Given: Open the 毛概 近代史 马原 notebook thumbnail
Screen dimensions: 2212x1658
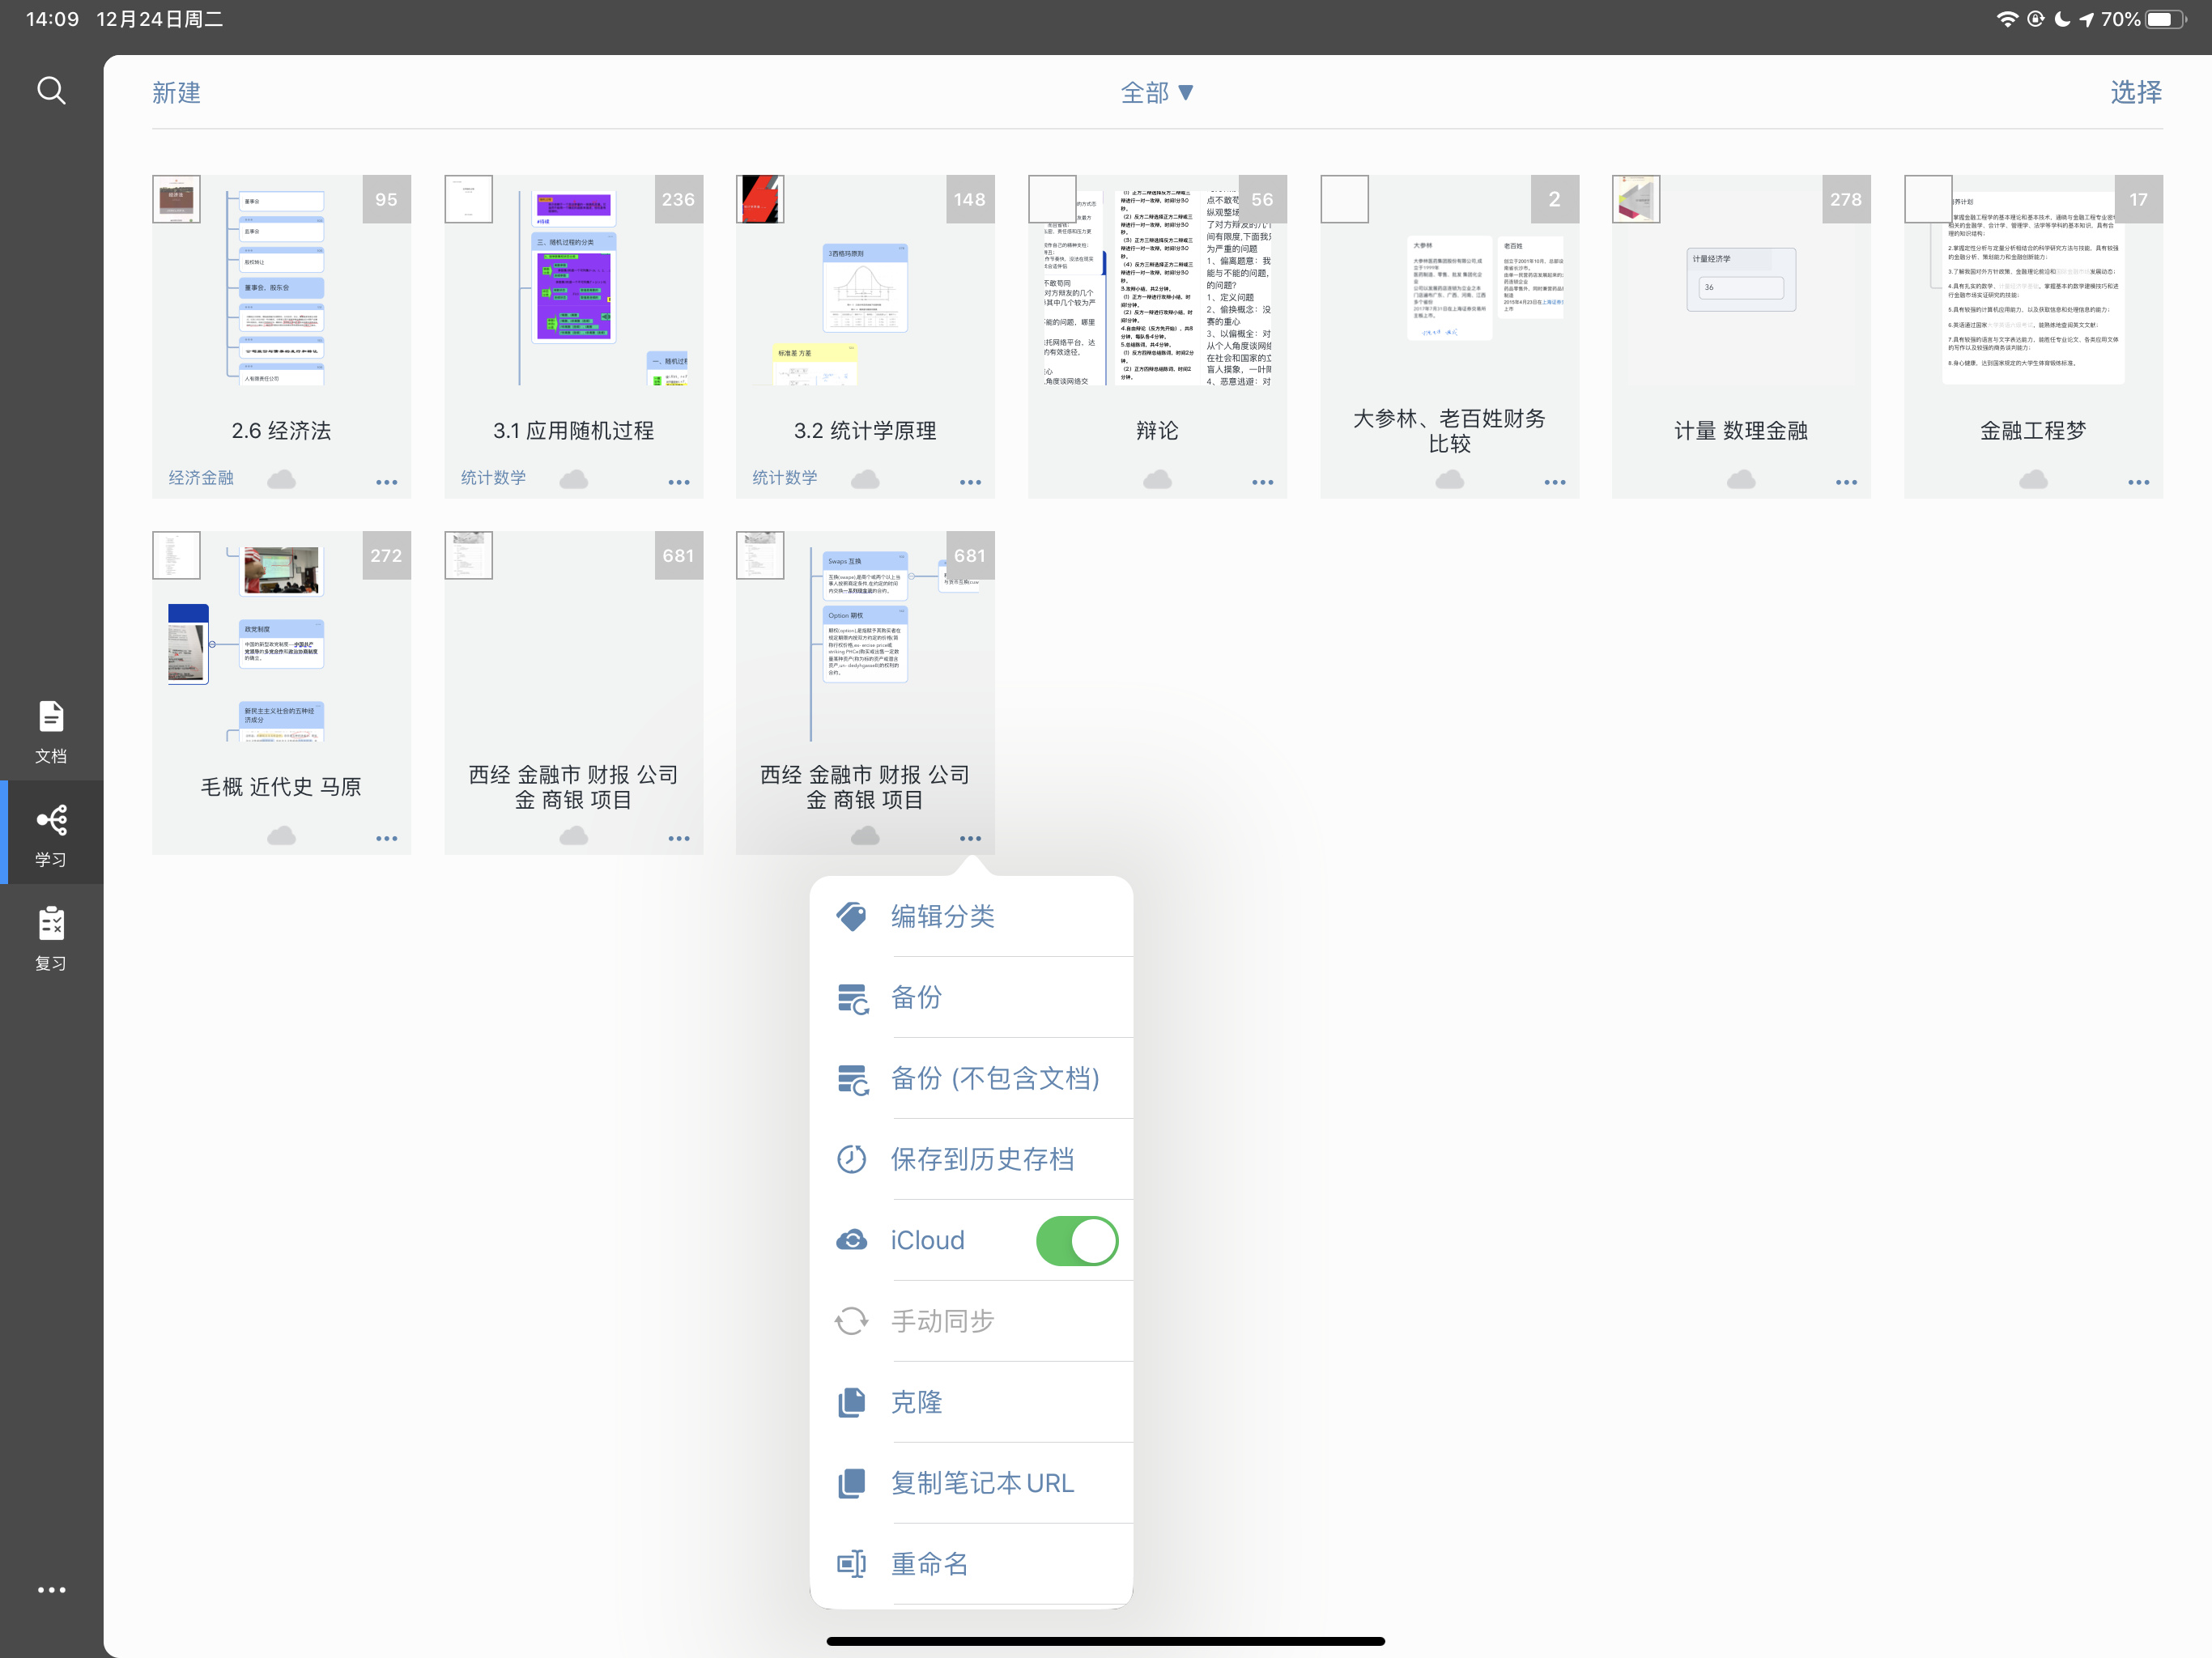Looking at the screenshot, I should click(x=281, y=644).
